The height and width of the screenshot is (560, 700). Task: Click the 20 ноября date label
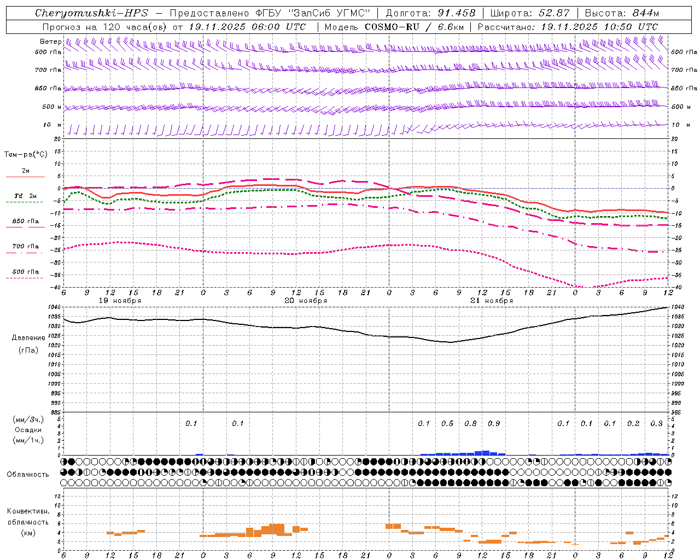click(306, 301)
